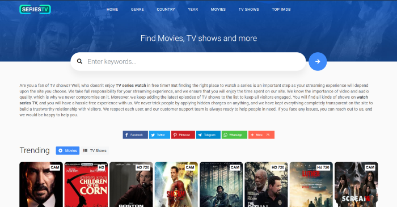Switch Trending to Movies tab
This screenshot has width=397, height=207.
click(x=67, y=150)
